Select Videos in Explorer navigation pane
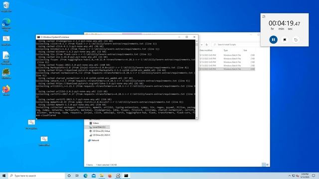The width and height of the screenshot is (319, 179). tap(96, 123)
